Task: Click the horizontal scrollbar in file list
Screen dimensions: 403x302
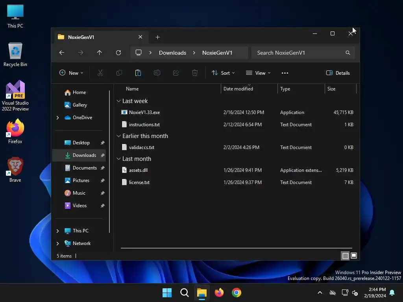Action: [x=237, y=248]
